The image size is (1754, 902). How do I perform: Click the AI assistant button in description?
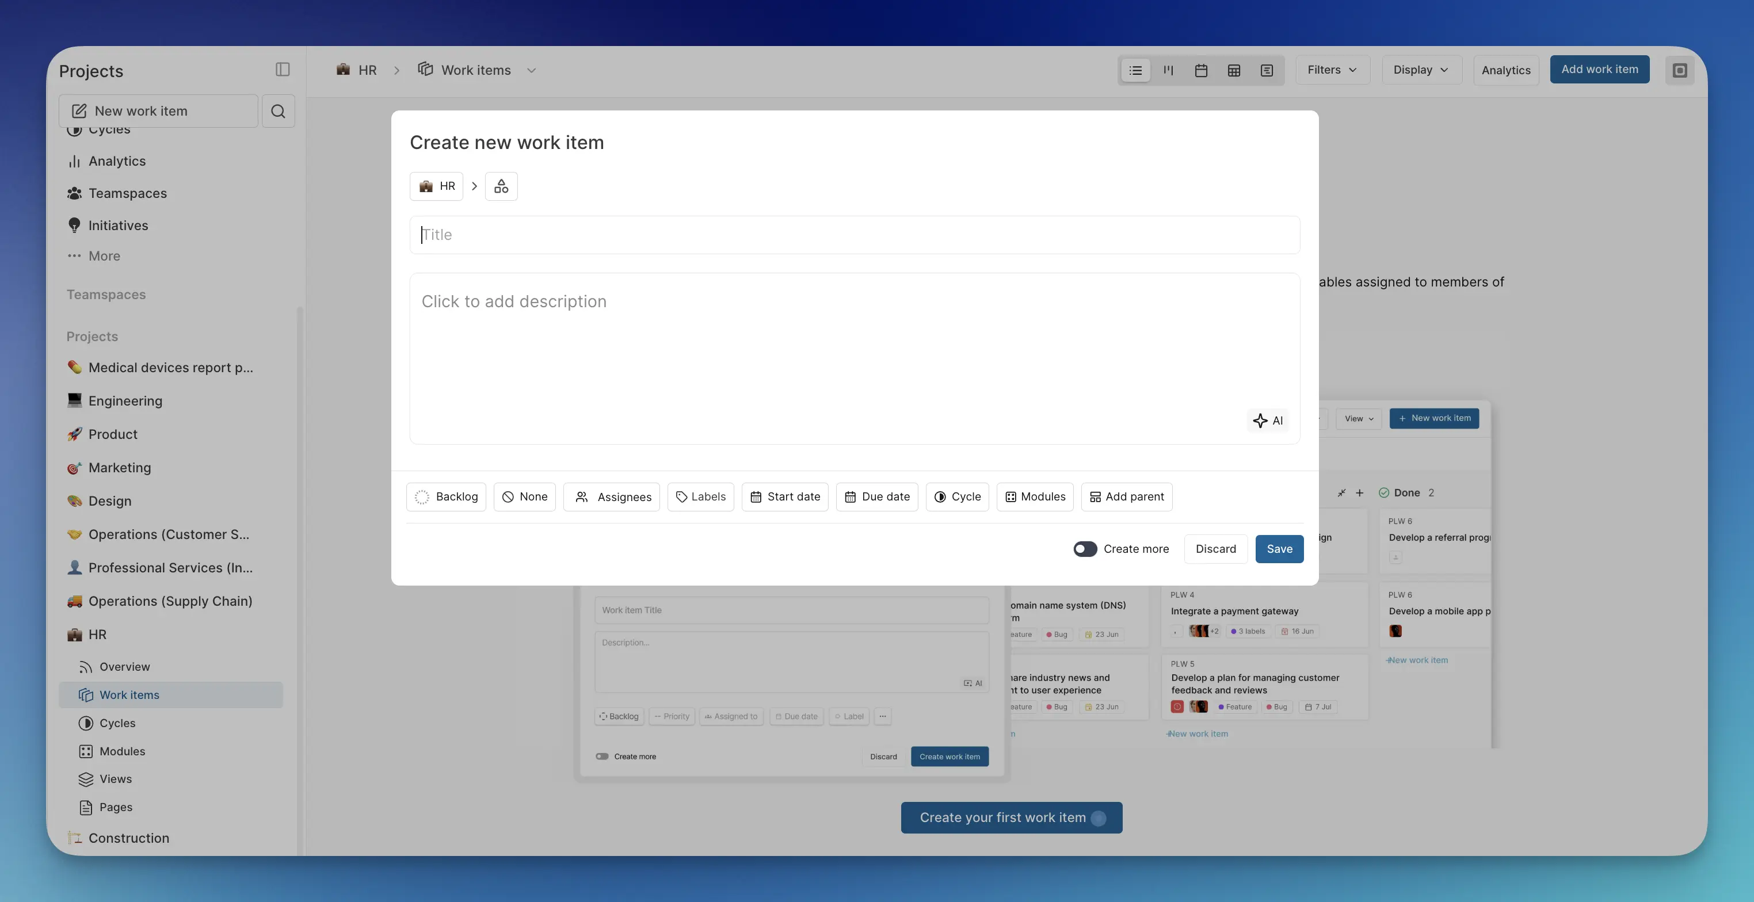(x=1268, y=421)
